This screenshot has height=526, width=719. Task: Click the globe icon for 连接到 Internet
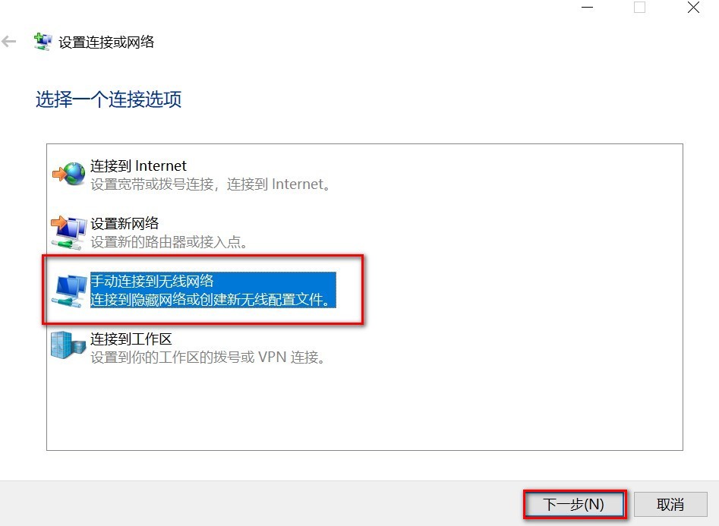[69, 174]
